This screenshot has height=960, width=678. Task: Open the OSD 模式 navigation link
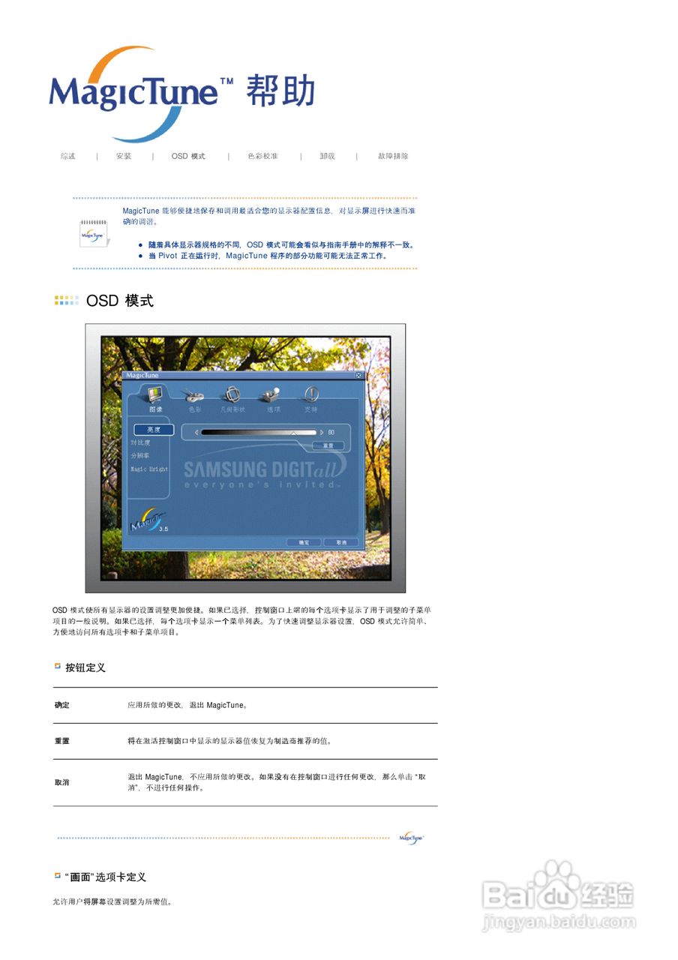click(188, 156)
